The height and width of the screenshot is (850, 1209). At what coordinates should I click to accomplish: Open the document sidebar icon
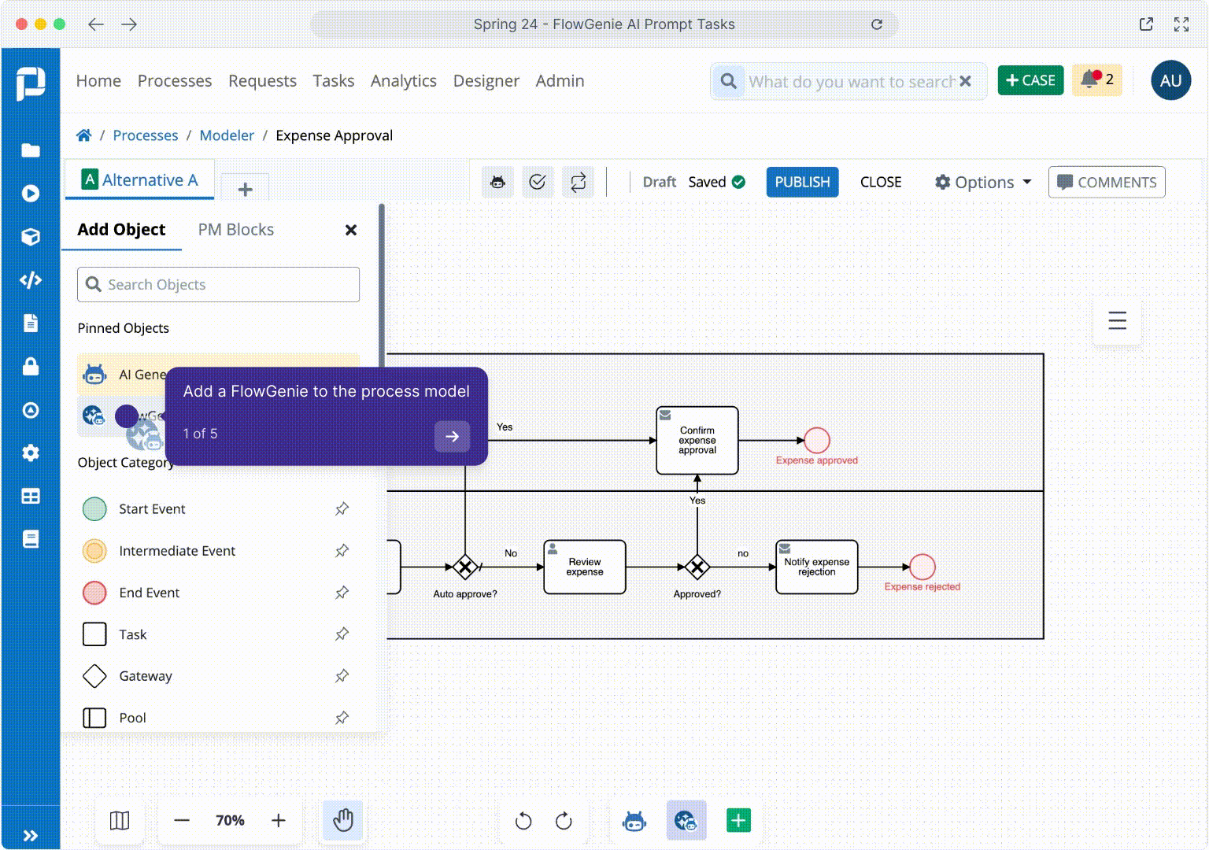coord(31,323)
